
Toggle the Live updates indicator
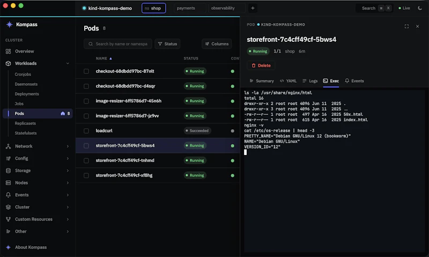404,8
